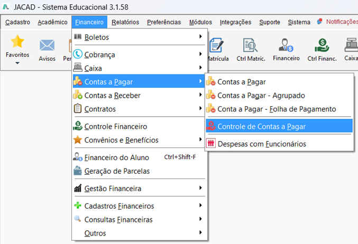
Task: Click Controle Financeiro hand-coin icon
Action: pyautogui.click(x=78, y=126)
